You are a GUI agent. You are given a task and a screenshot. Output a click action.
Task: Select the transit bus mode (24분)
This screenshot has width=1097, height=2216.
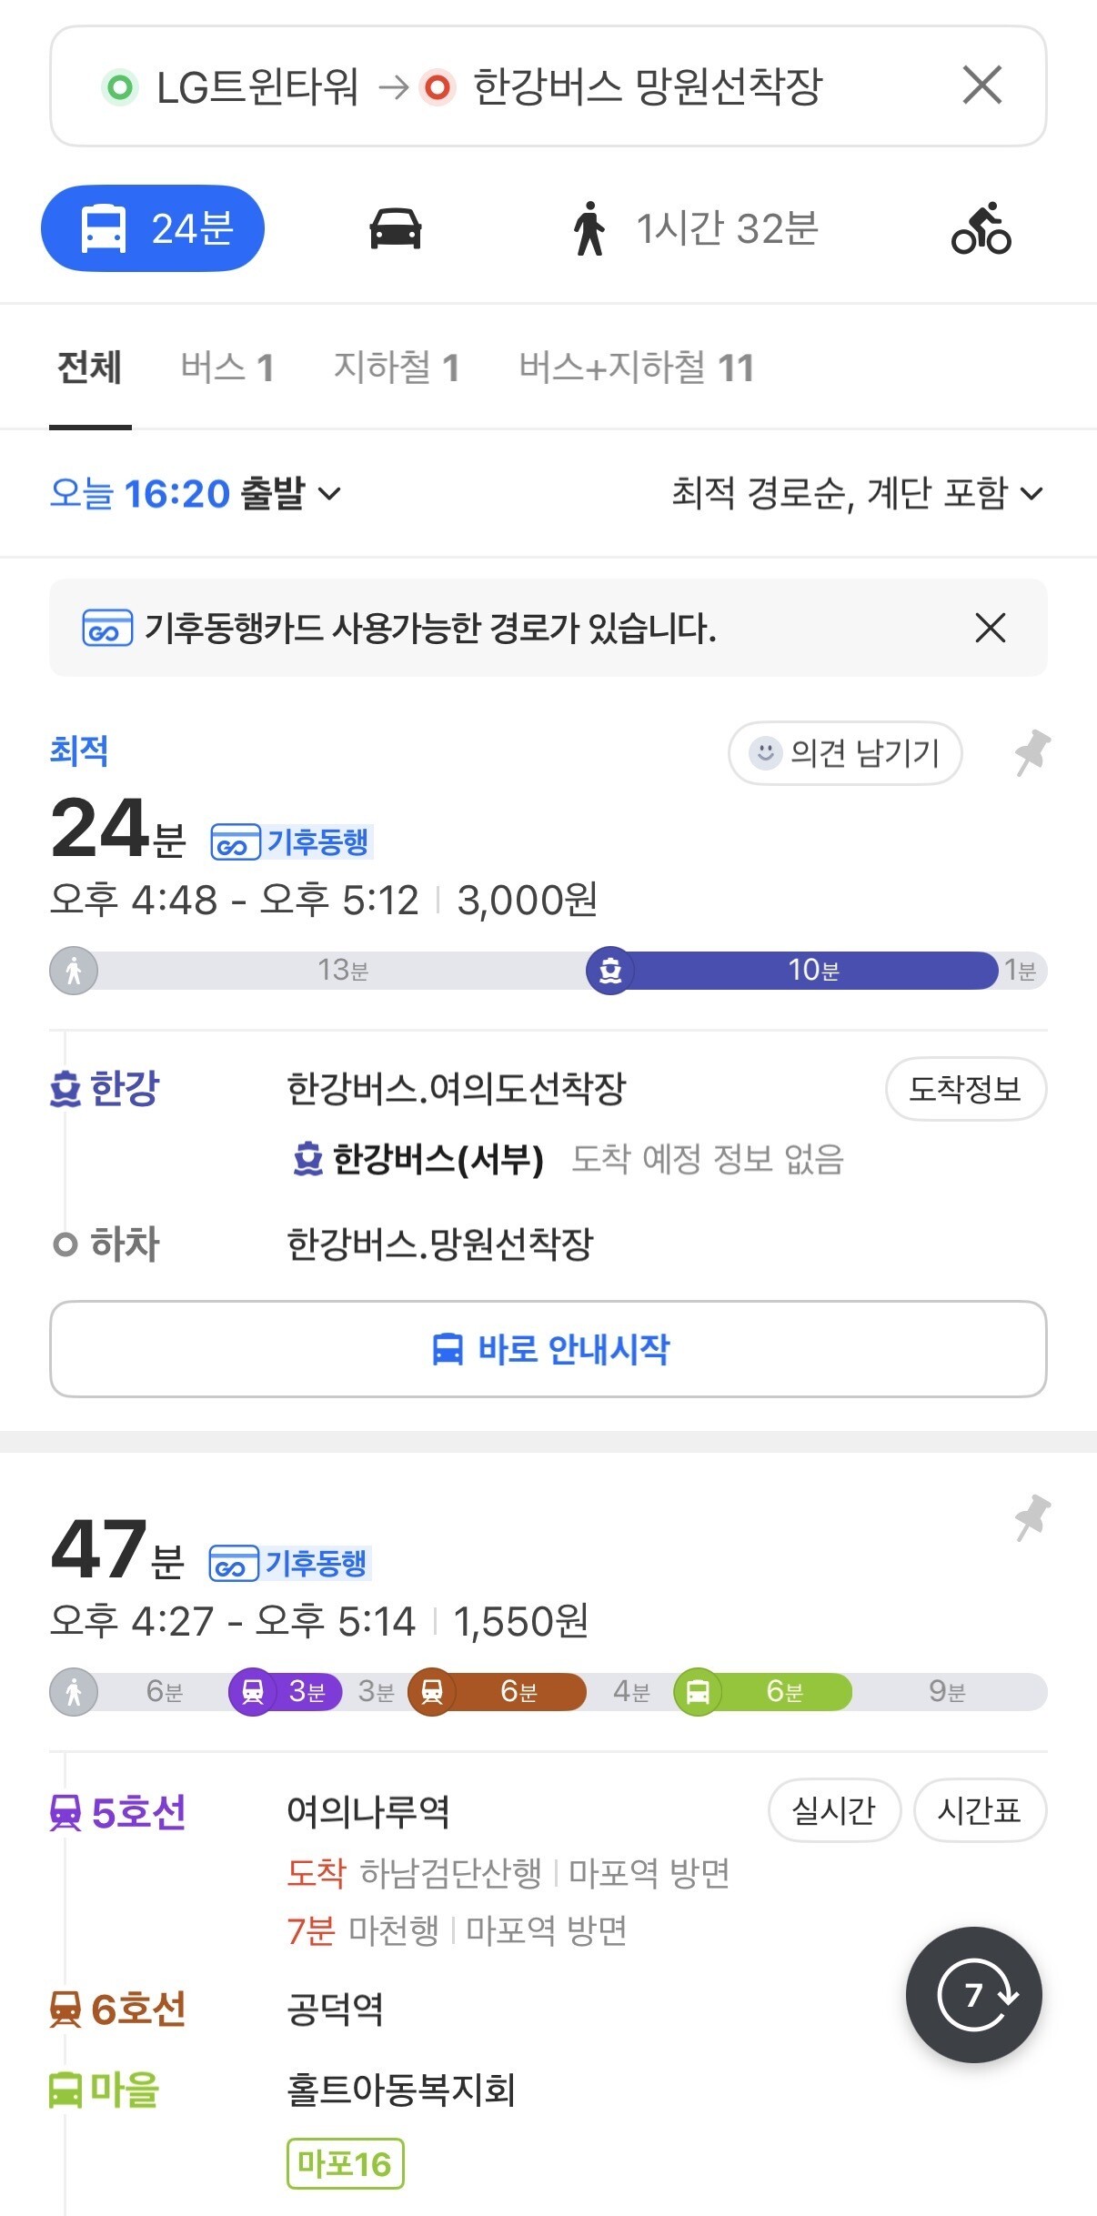pyautogui.click(x=153, y=228)
